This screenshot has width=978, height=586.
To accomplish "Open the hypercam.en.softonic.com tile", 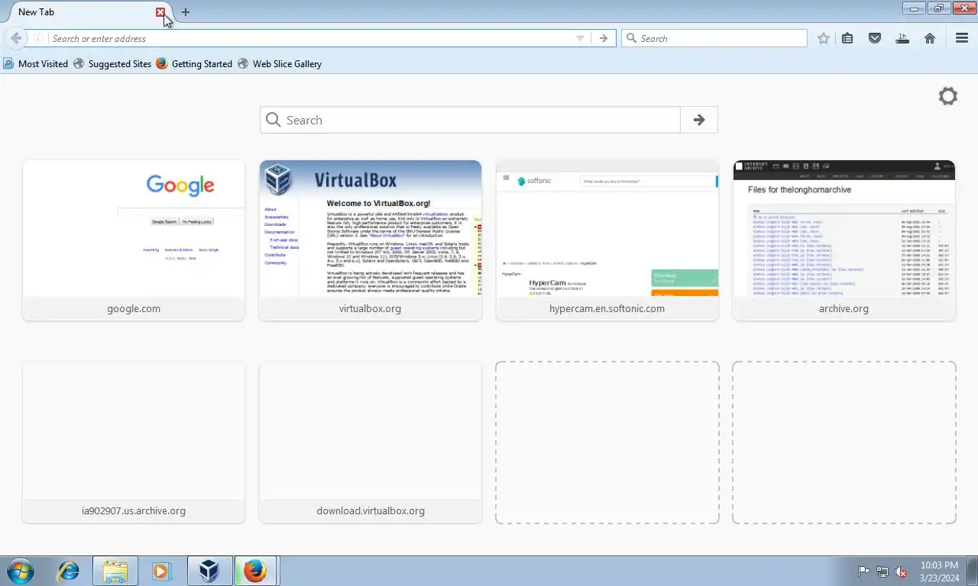I will point(607,240).
